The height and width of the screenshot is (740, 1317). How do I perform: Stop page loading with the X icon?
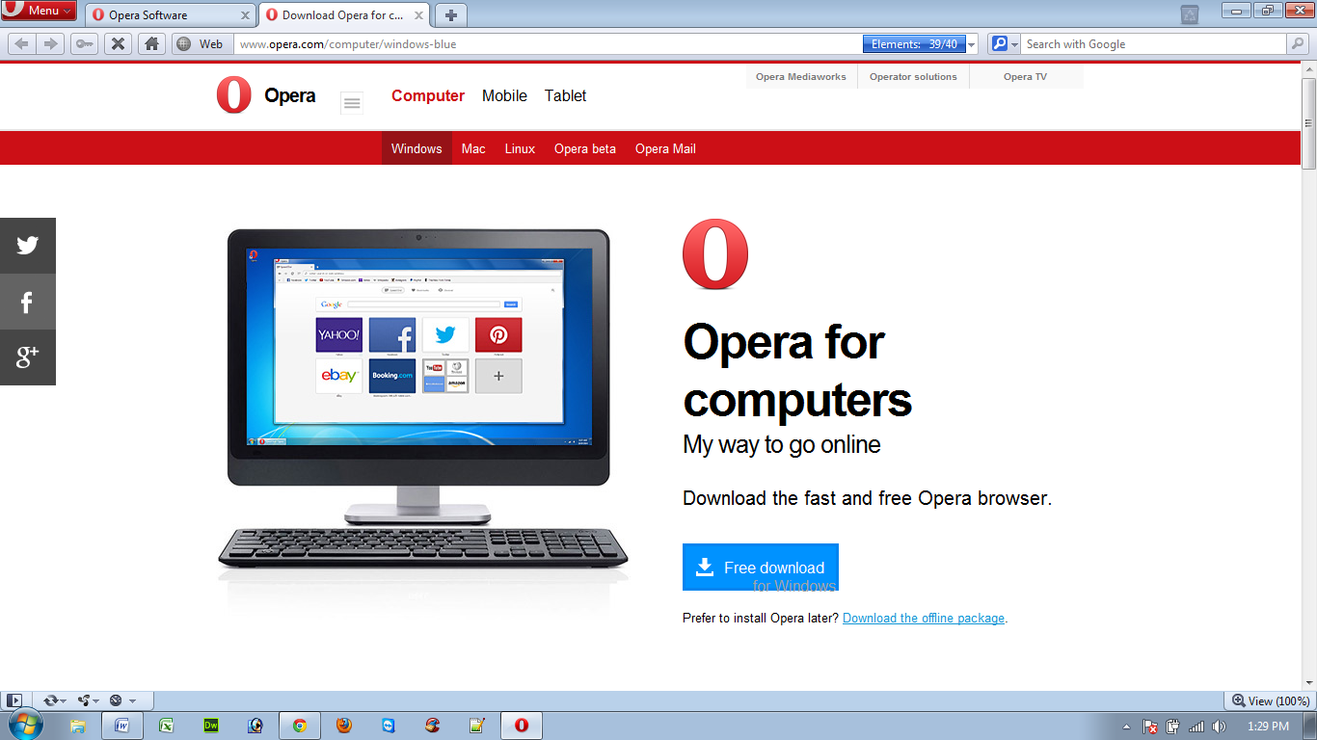[118, 43]
